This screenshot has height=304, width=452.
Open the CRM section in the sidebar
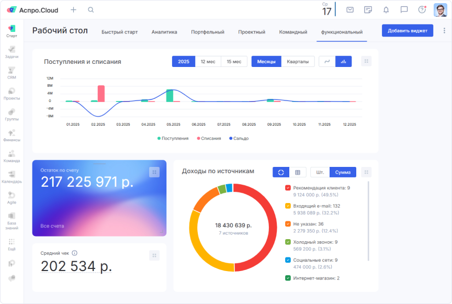click(12, 73)
